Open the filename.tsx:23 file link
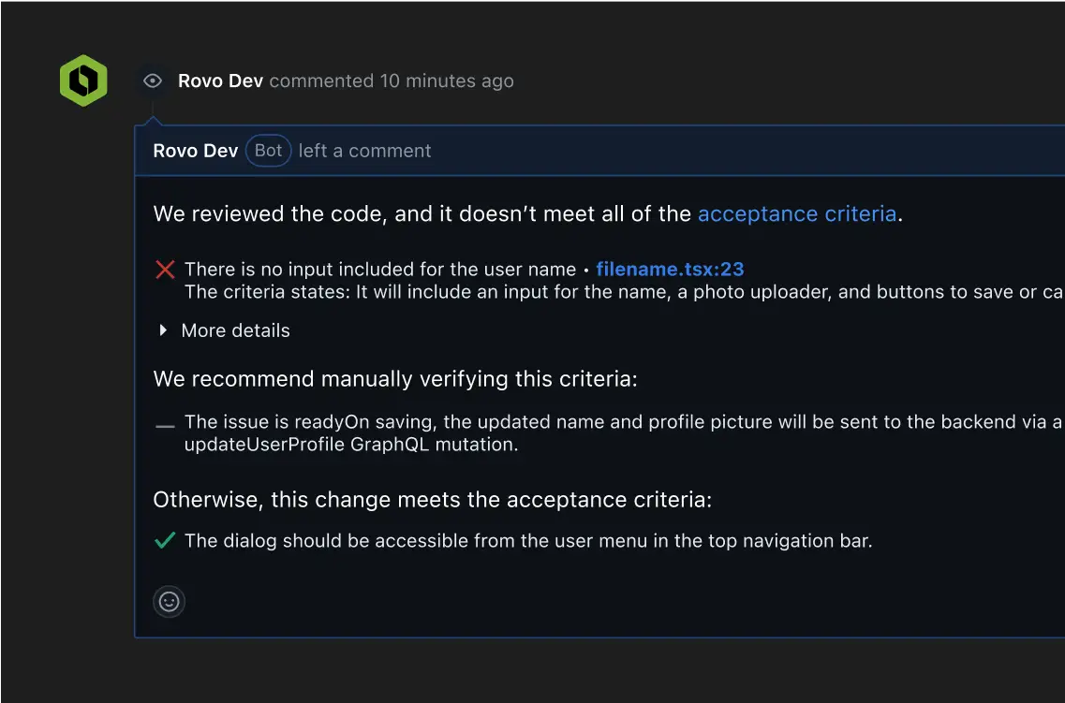Image resolution: width=1065 pixels, height=703 pixels. (670, 270)
